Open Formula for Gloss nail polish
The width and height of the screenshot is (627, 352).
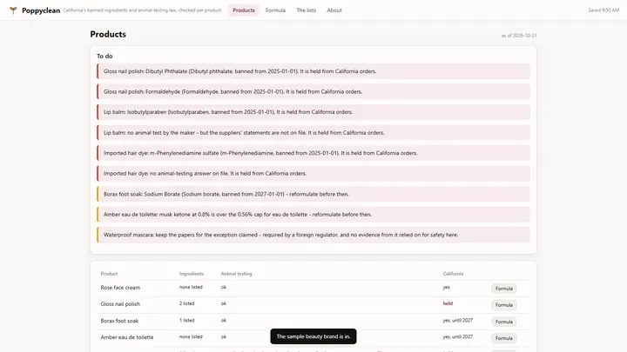(x=504, y=305)
